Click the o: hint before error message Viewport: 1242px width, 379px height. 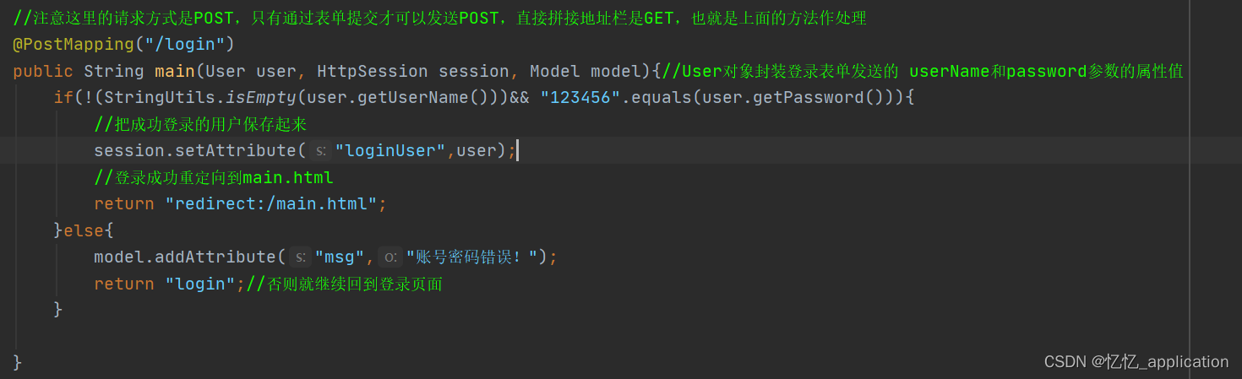(x=389, y=257)
